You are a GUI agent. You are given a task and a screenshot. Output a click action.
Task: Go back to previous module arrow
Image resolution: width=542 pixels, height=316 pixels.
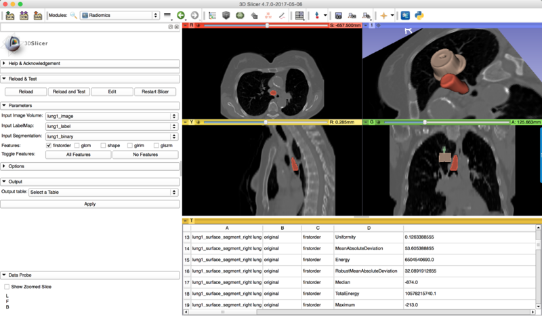181,15
